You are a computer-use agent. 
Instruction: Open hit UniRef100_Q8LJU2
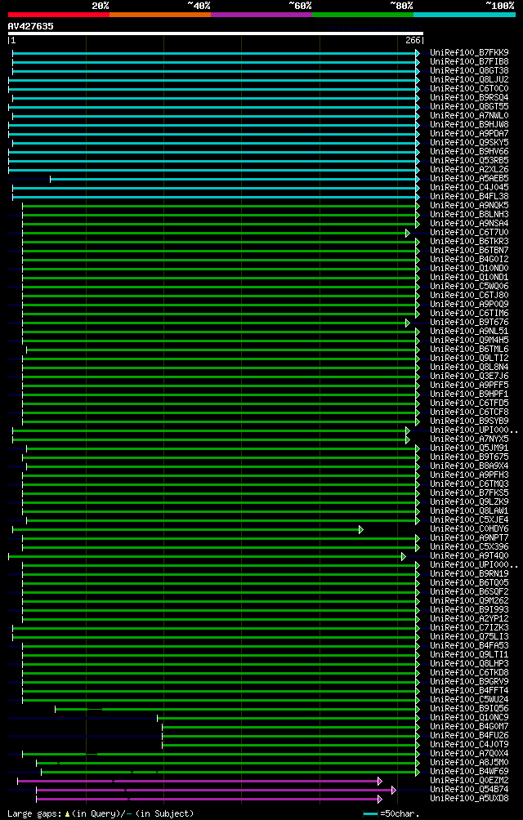(x=469, y=79)
